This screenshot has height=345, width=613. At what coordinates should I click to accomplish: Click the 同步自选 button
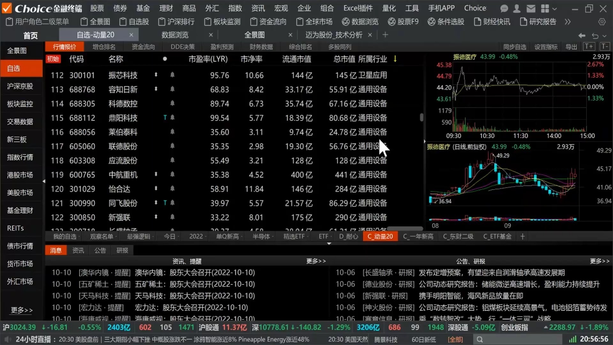tap(515, 47)
